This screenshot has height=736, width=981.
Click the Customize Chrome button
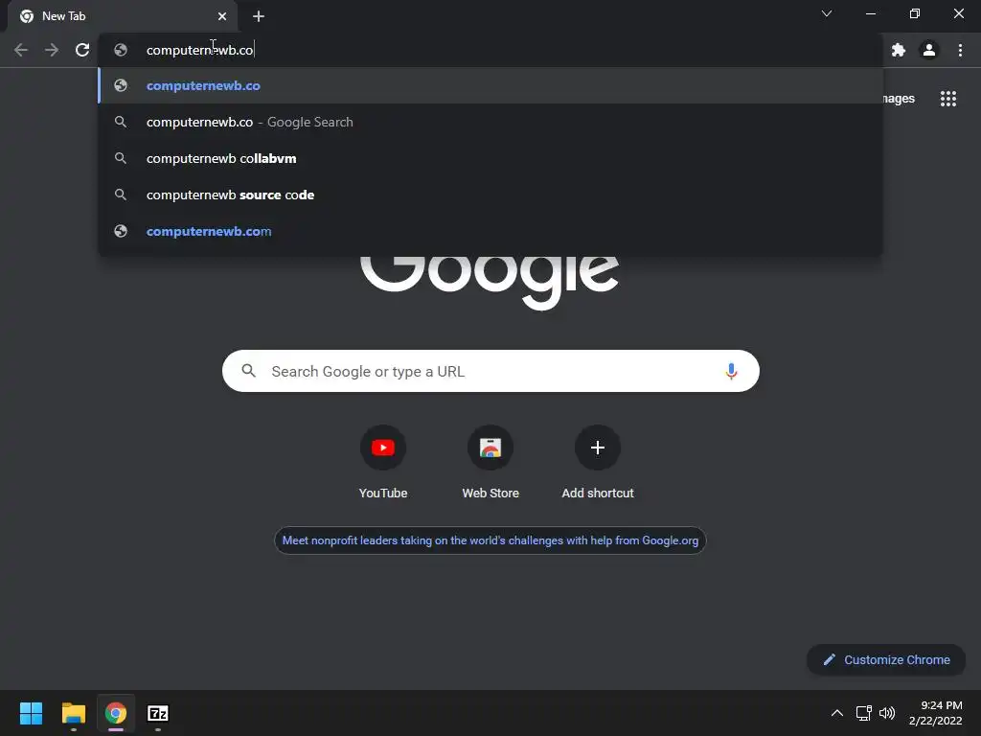pyautogui.click(x=886, y=659)
